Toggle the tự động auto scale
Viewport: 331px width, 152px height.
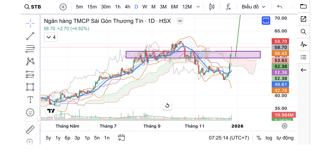[x=285, y=138]
